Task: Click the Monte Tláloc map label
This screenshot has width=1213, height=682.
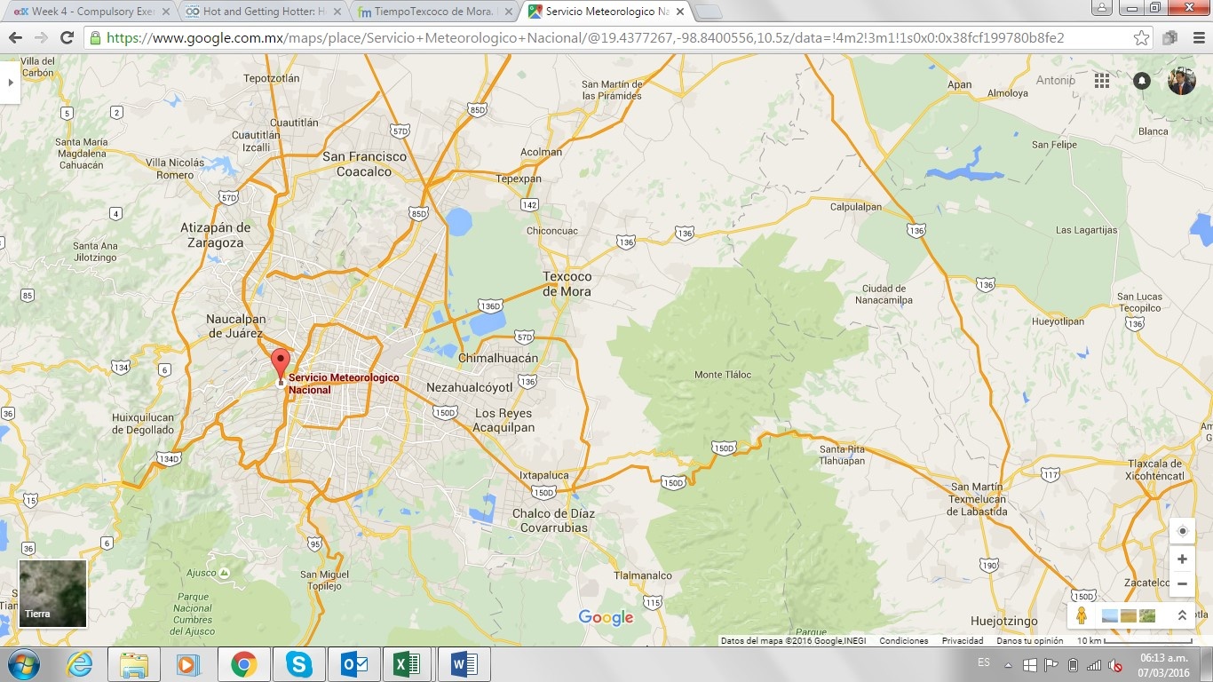Action: (723, 375)
